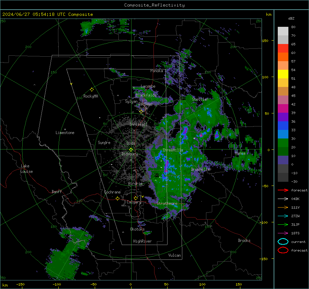Pick the bright green 30–20 dBZ swatch

(x=283, y=143)
